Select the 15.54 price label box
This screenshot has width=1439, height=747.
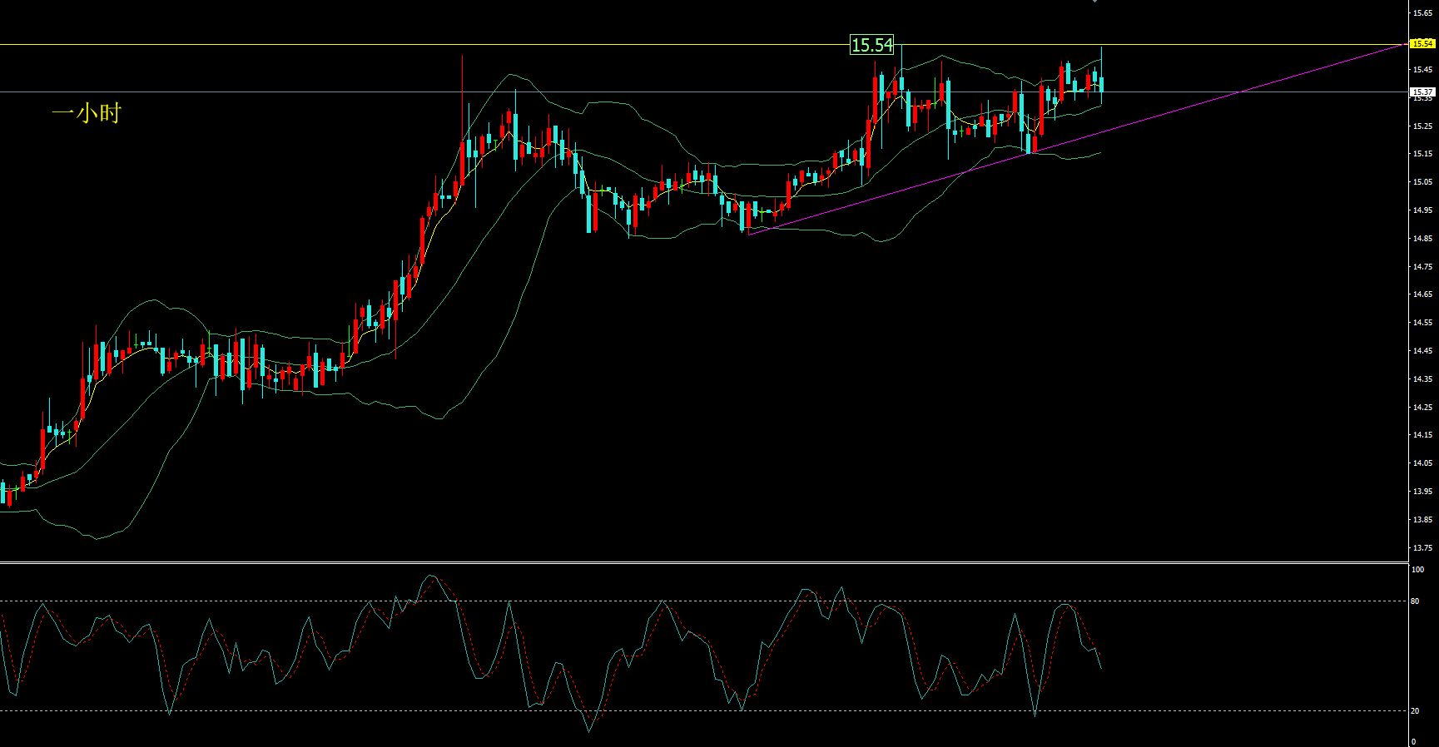871,45
